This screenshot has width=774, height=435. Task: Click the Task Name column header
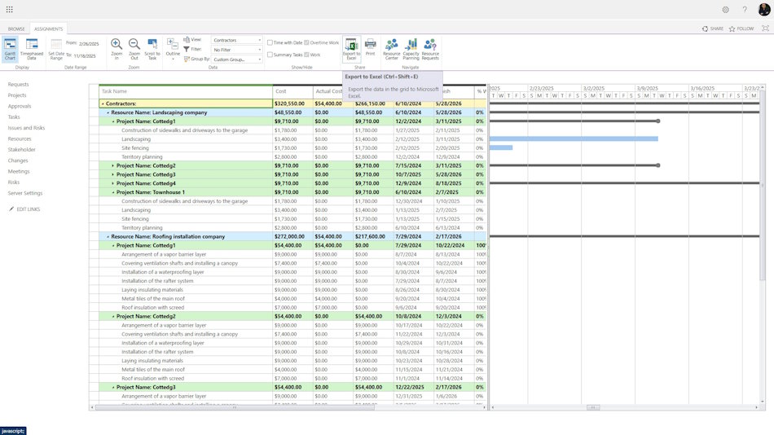click(x=186, y=91)
